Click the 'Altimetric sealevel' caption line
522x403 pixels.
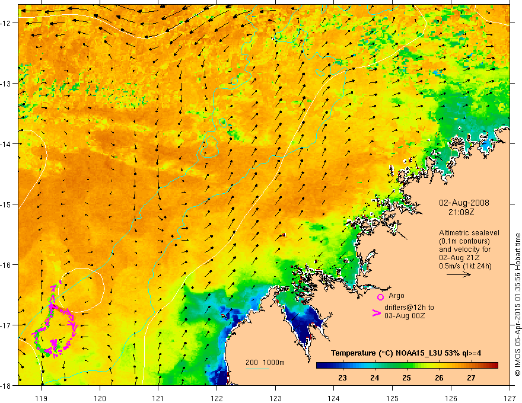pos(469,233)
